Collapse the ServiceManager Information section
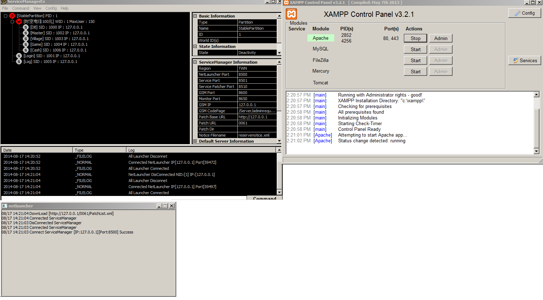The height and width of the screenshot is (300, 543). (195, 62)
